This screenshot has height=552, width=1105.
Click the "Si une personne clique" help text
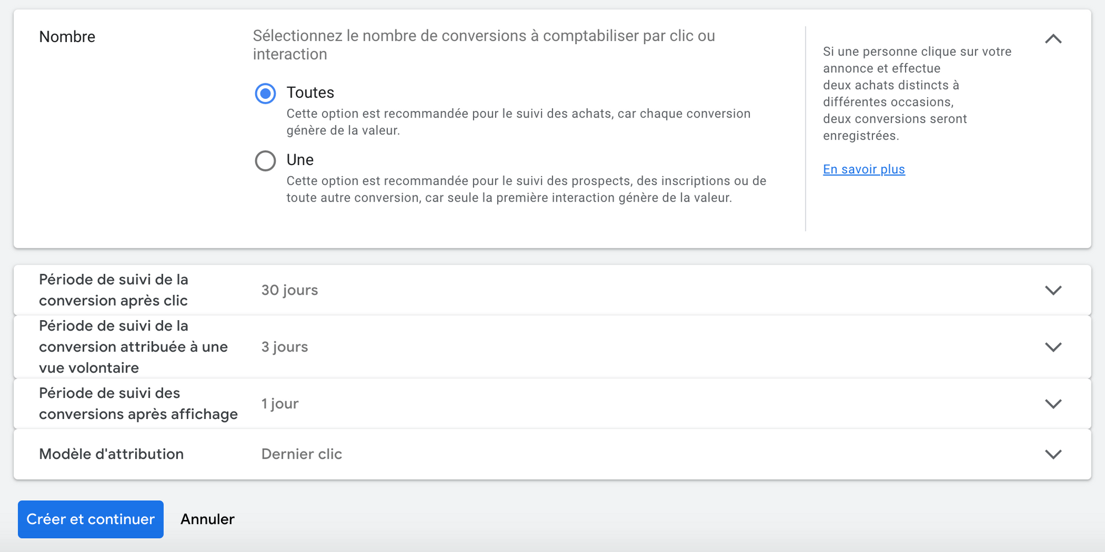(917, 94)
